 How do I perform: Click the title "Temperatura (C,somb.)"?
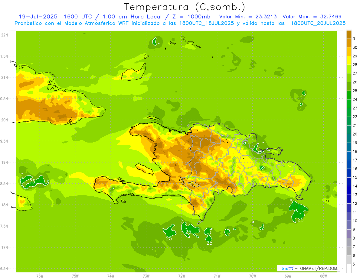click(x=185, y=7)
